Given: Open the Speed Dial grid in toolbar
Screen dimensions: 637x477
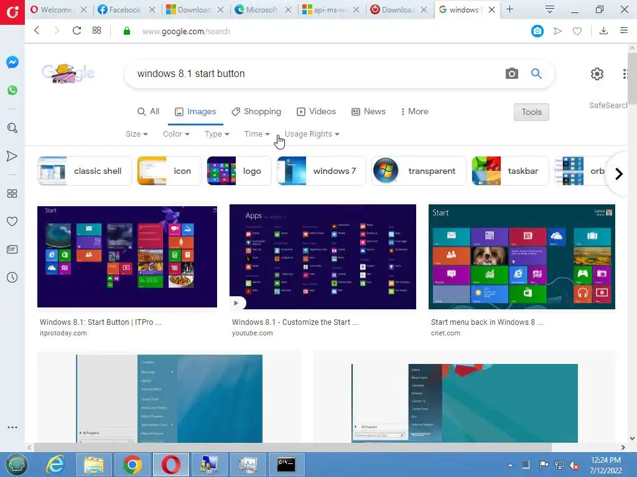Looking at the screenshot, I should click(x=96, y=30).
